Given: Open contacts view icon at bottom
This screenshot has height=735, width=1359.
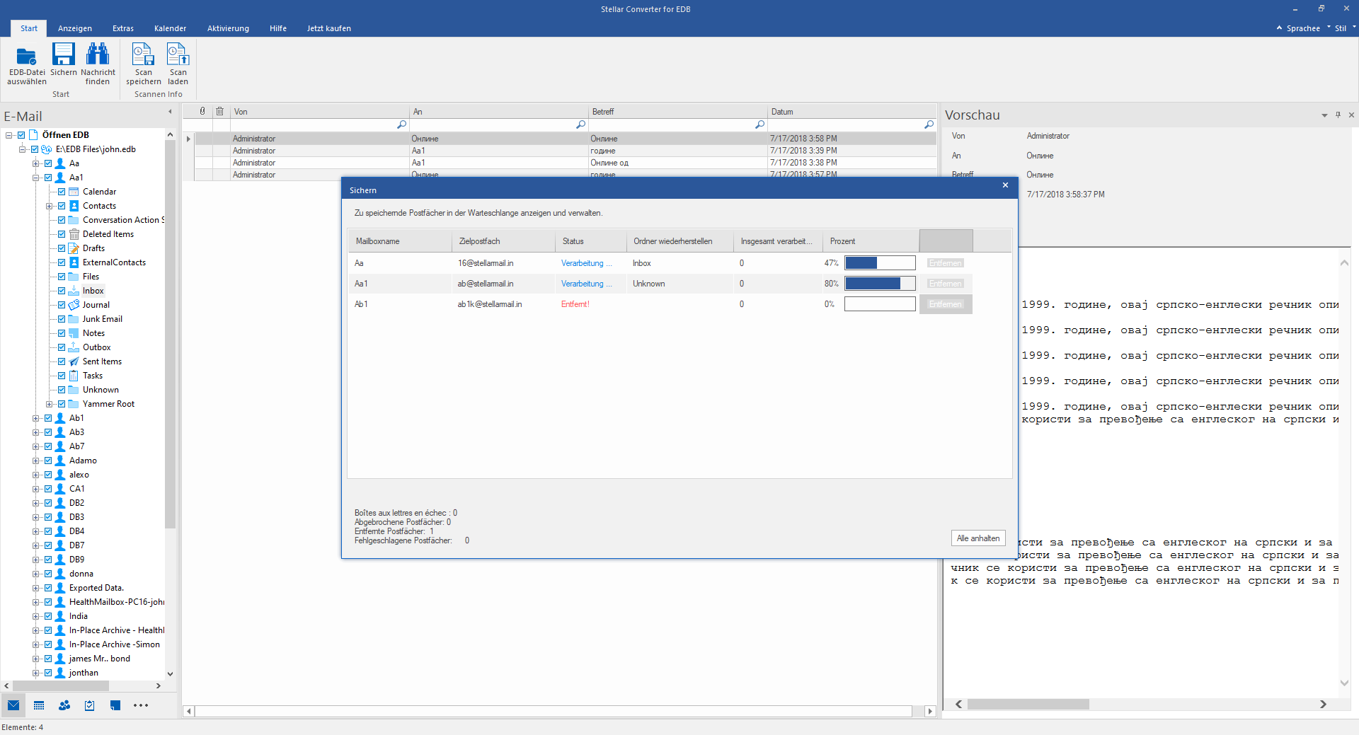Looking at the screenshot, I should [x=64, y=705].
